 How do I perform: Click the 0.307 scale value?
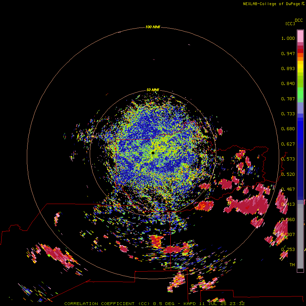(x=288, y=235)
